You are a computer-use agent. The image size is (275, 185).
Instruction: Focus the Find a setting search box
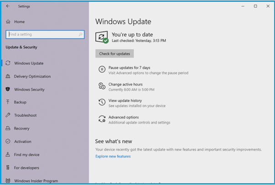45,35
